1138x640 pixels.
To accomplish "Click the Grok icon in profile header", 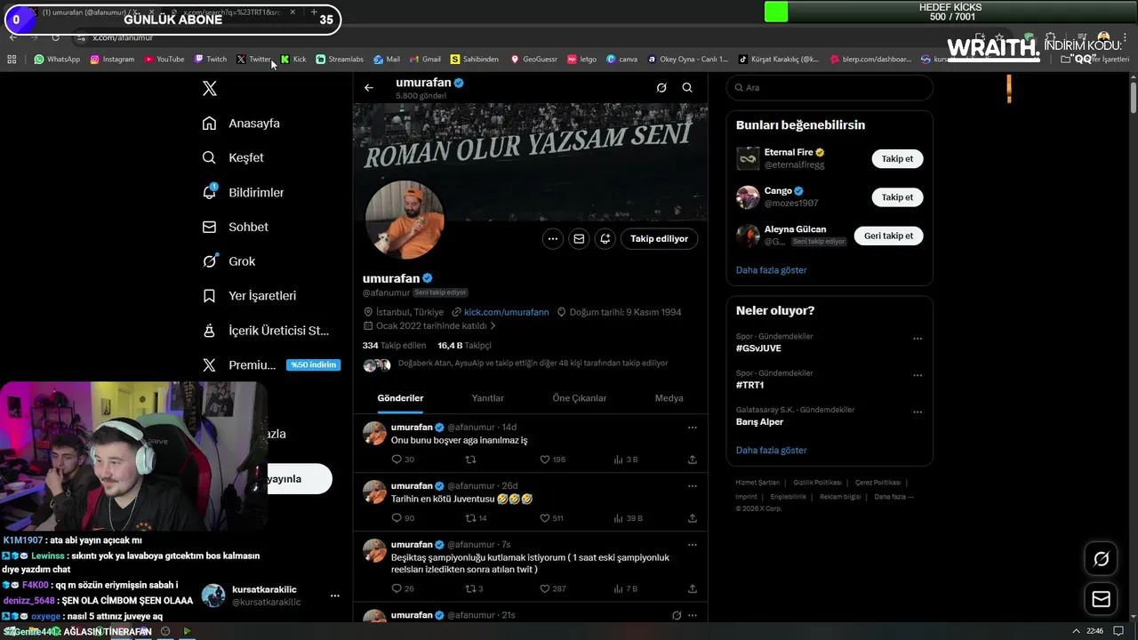I will 661,87.
